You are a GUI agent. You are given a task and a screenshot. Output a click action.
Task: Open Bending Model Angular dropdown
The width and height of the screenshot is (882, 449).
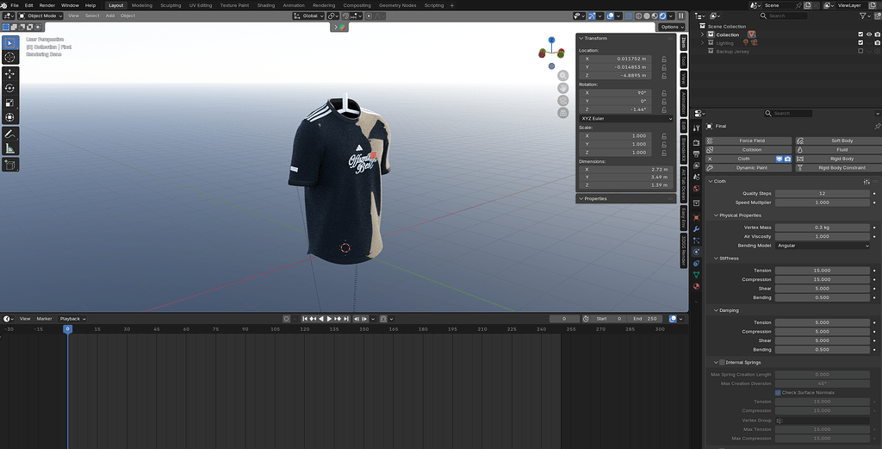[x=823, y=246]
